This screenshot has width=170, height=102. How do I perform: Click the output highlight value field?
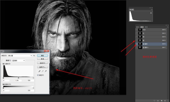(31, 90)
